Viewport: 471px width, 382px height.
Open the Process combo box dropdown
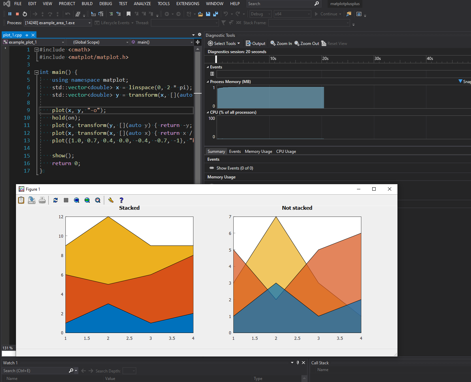(x=90, y=23)
